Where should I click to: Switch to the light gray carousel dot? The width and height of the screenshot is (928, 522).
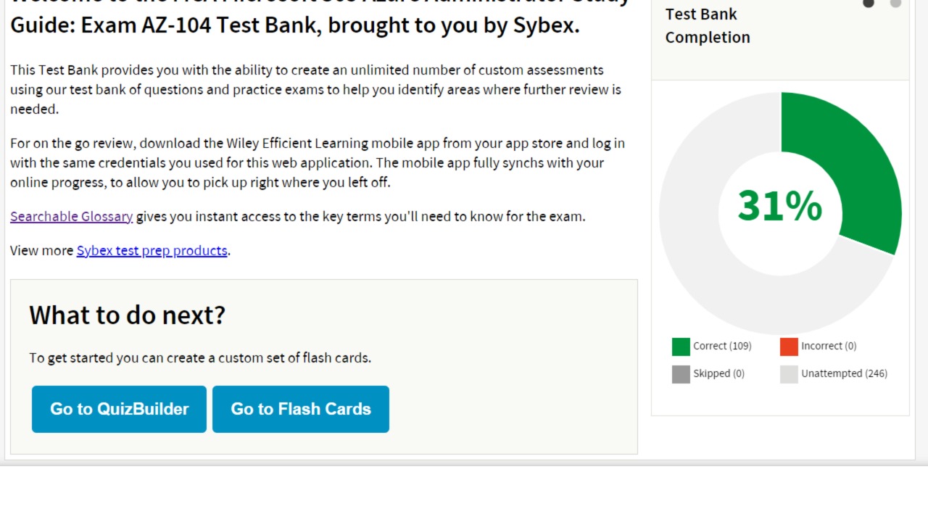coord(895,4)
